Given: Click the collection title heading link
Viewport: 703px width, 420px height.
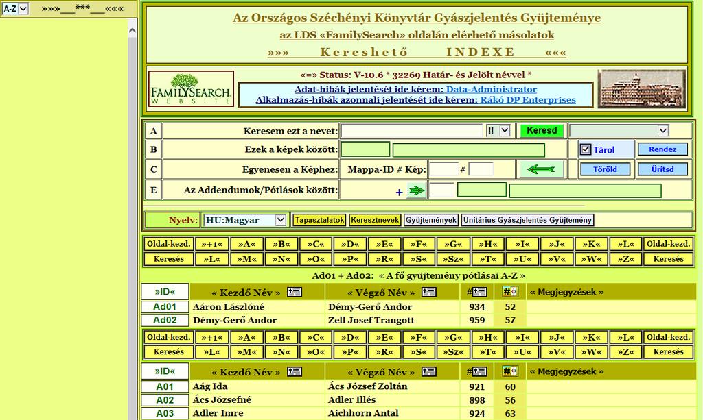Looking at the screenshot, I should (417, 18).
